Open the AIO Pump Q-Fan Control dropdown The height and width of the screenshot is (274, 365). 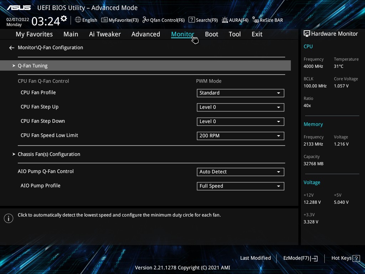click(x=240, y=172)
